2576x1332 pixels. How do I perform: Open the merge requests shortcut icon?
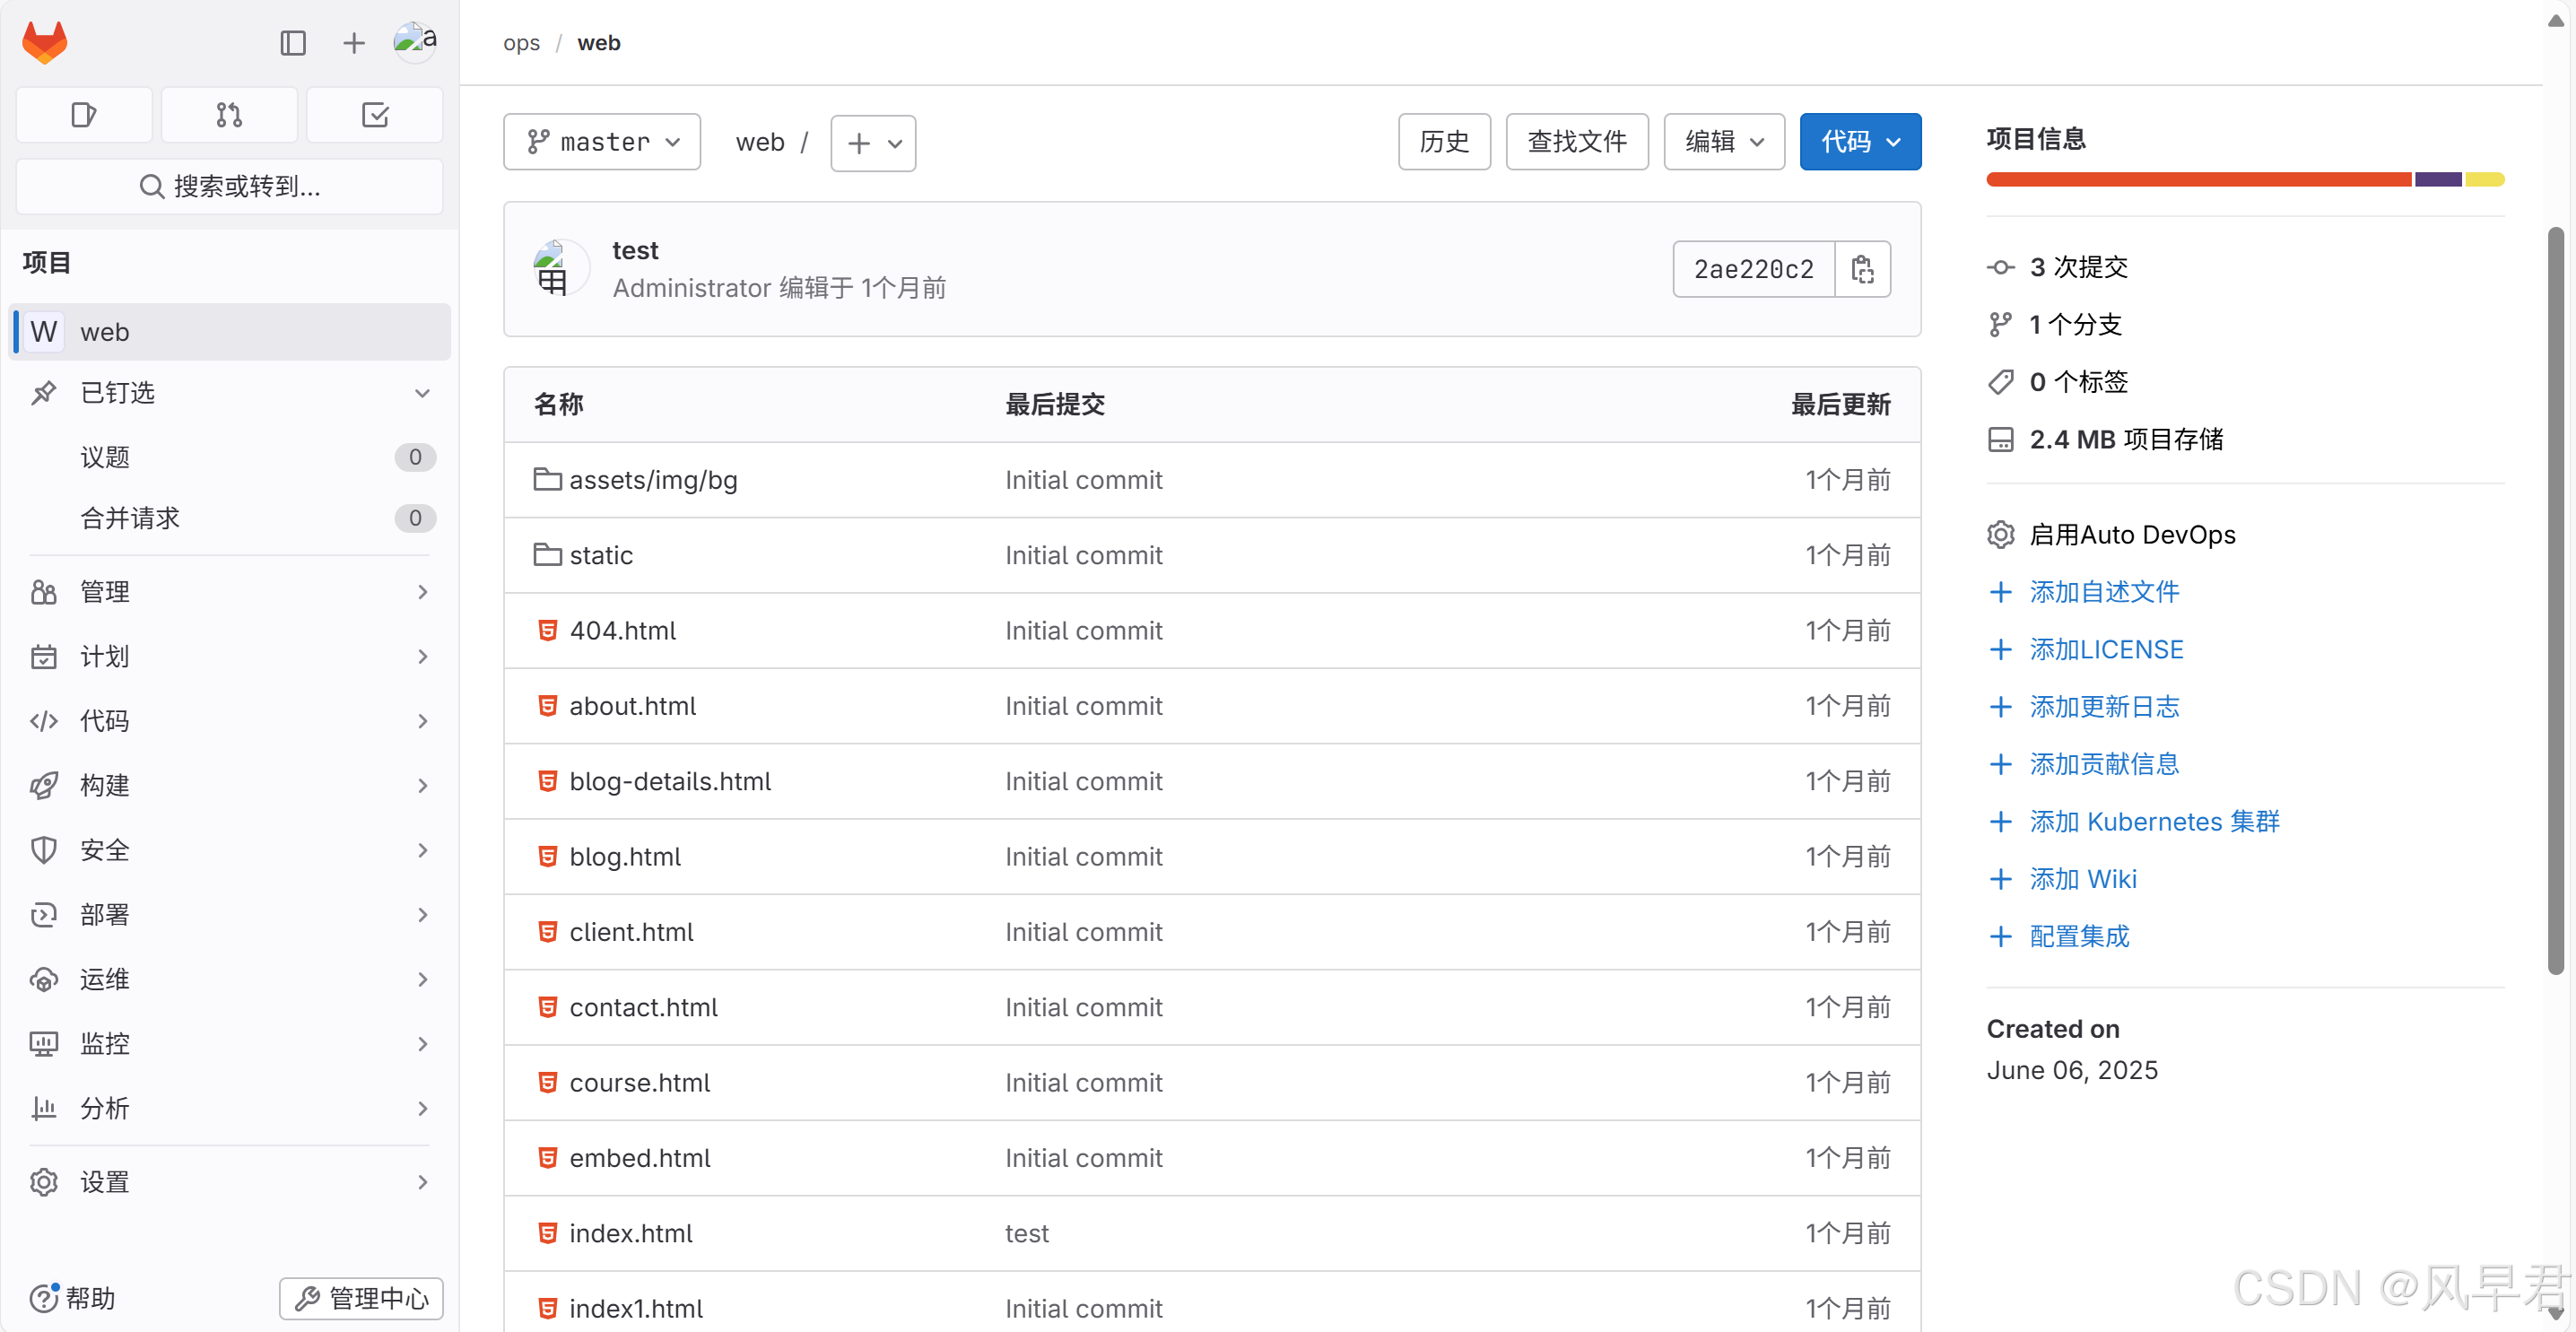[x=229, y=115]
